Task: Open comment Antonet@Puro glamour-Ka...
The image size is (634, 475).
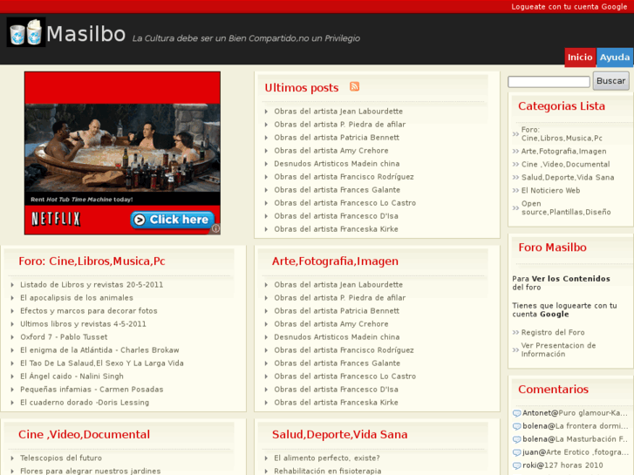Action: [x=575, y=413]
